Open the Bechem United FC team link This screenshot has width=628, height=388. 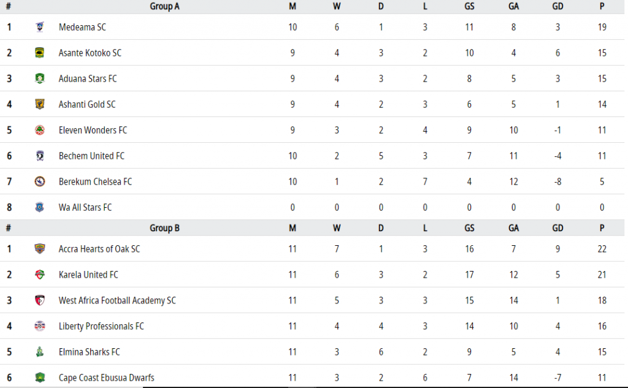(x=91, y=156)
